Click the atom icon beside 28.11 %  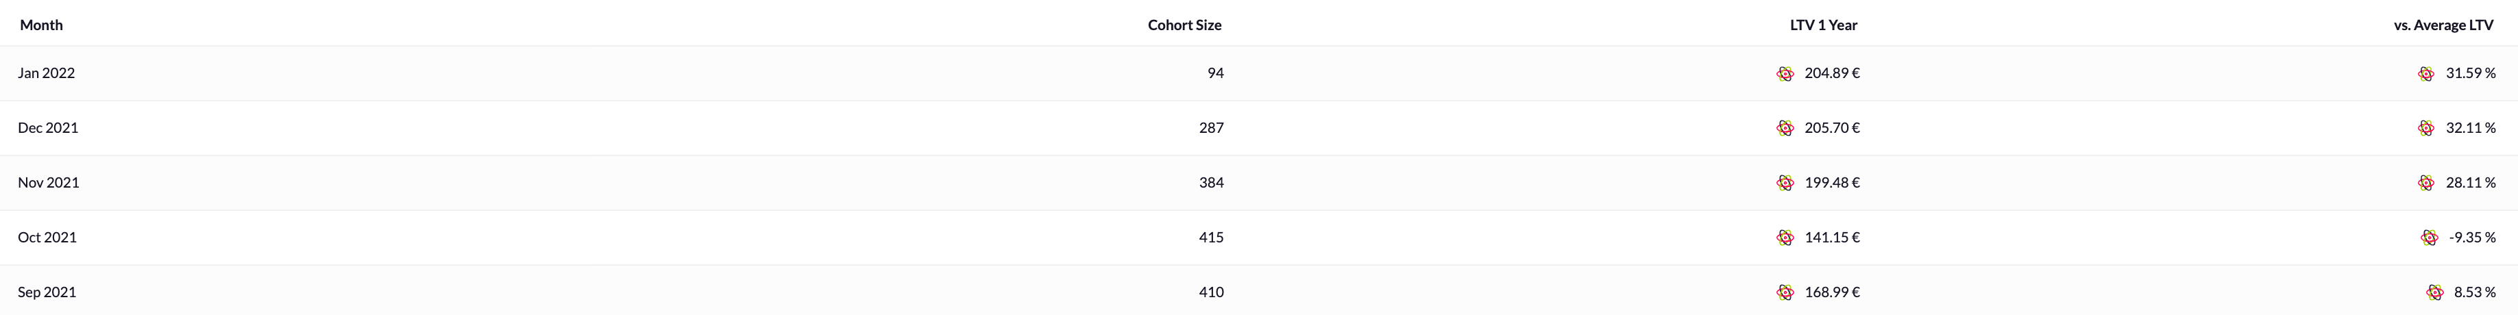tap(2426, 182)
